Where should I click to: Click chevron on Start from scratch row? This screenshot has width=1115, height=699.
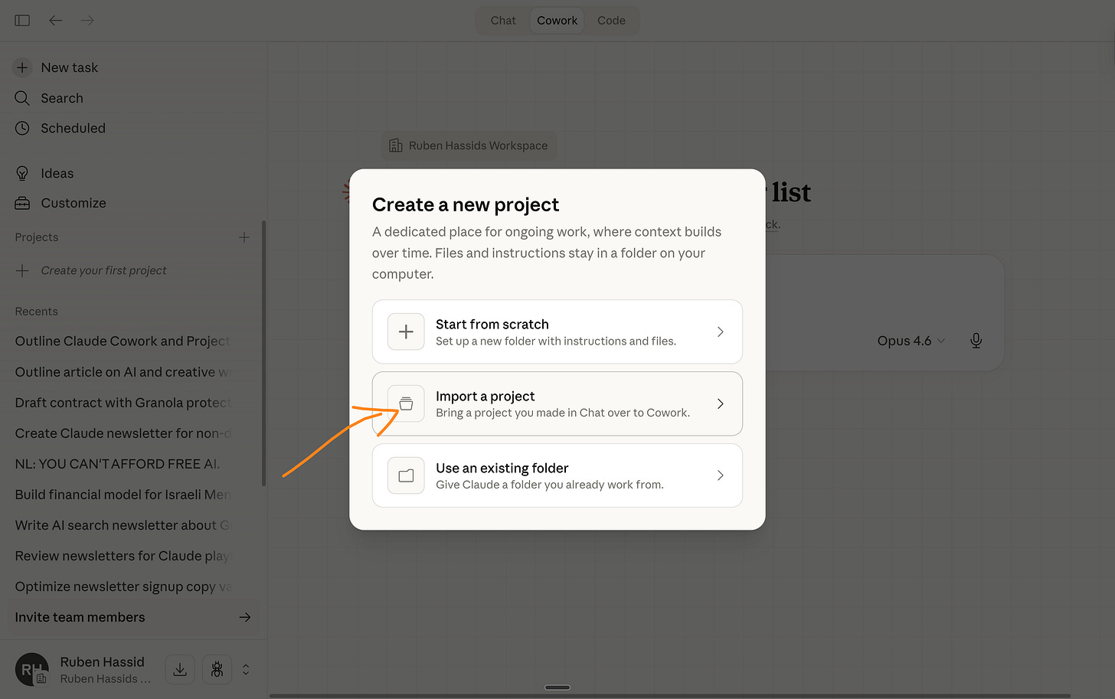coord(720,332)
